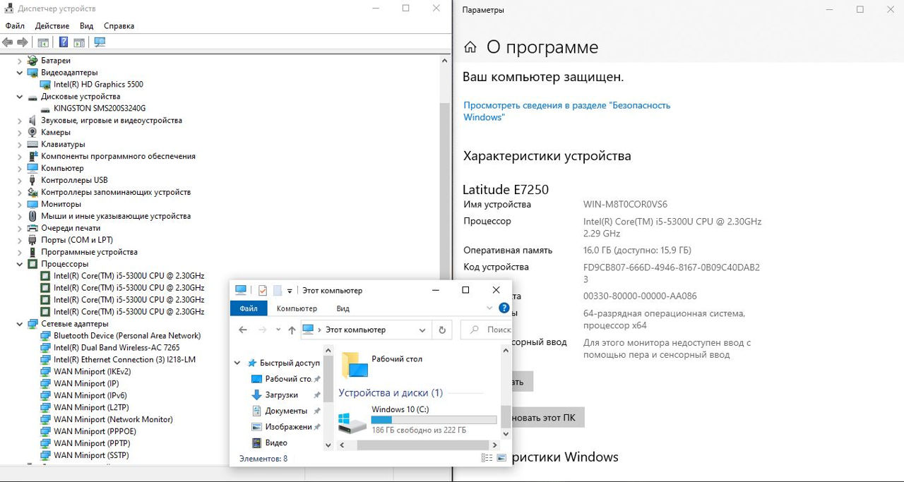Select Intel(R) HD Graphics 5500 device
Viewport: 904px width, 482px height.
point(98,84)
